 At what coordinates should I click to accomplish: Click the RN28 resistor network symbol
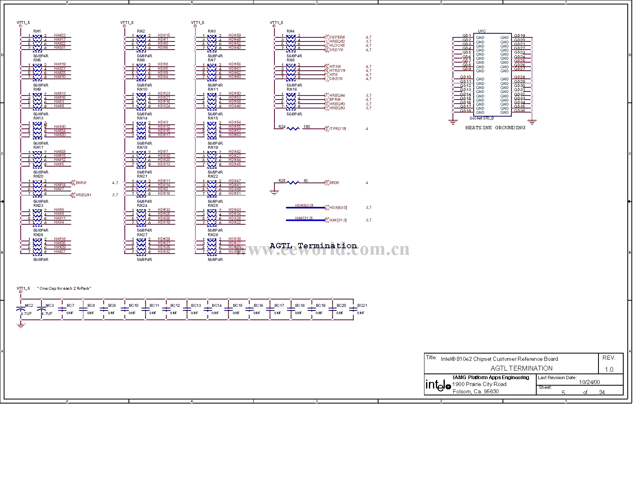(212, 247)
